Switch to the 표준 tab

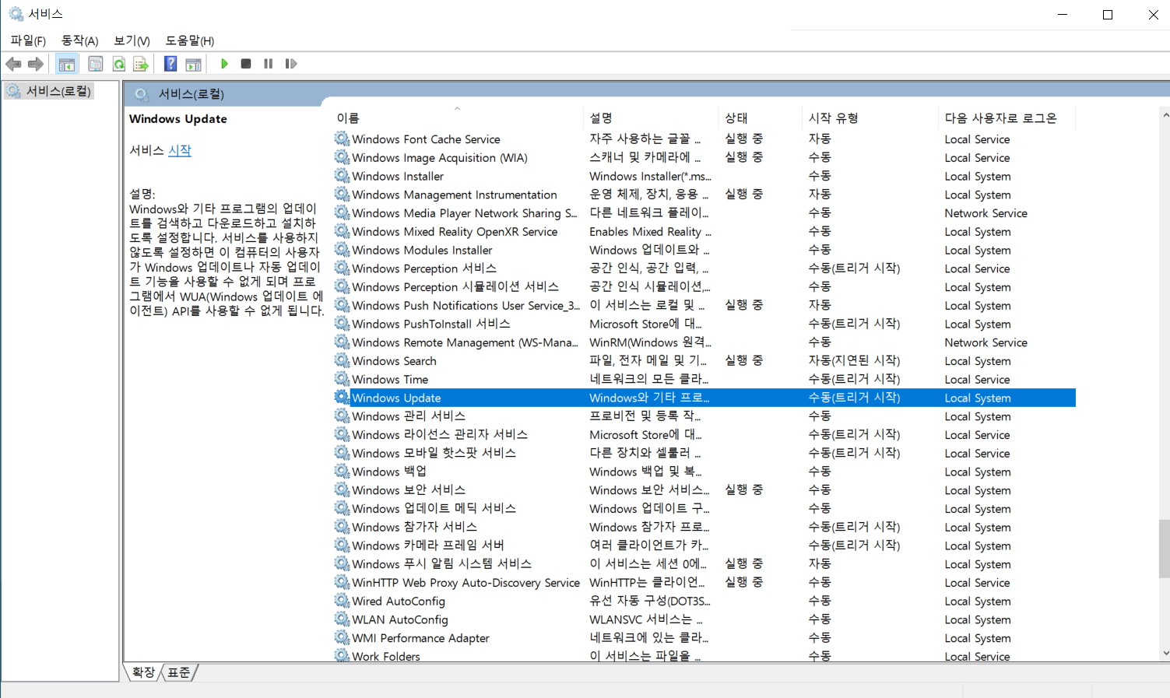pyautogui.click(x=179, y=672)
